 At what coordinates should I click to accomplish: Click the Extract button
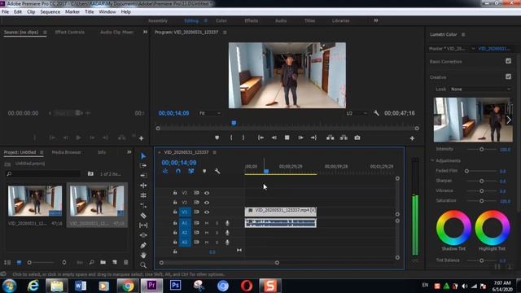pyautogui.click(x=344, y=138)
